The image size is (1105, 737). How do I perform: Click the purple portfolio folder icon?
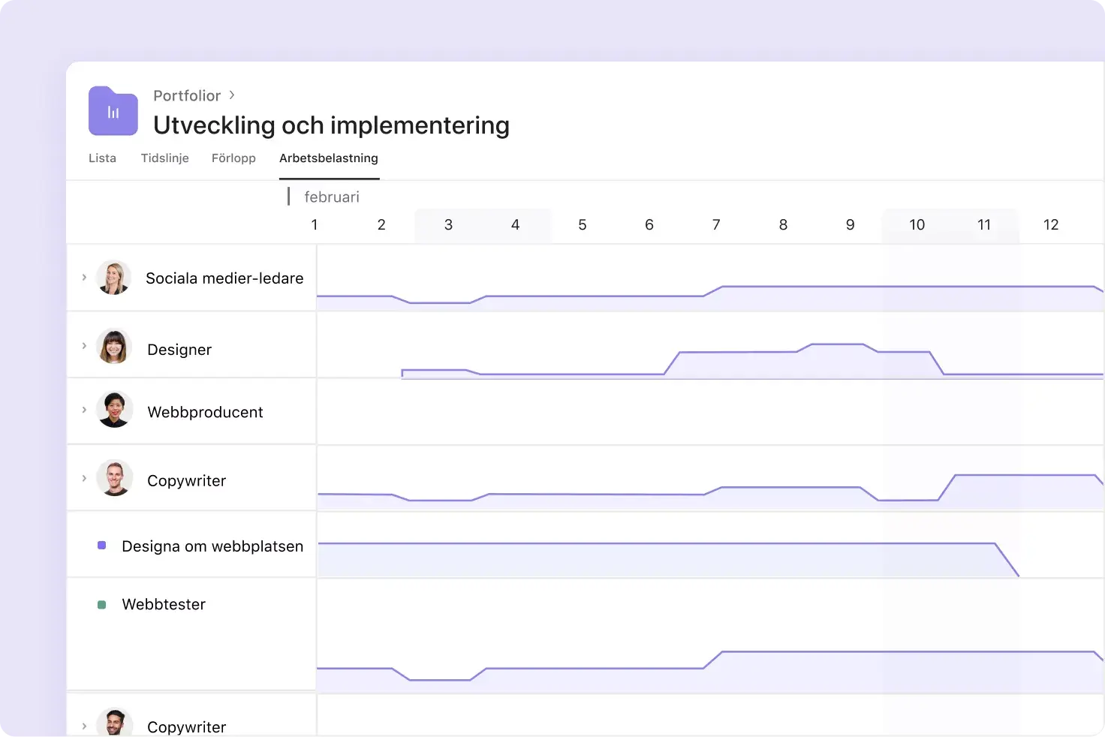point(113,112)
